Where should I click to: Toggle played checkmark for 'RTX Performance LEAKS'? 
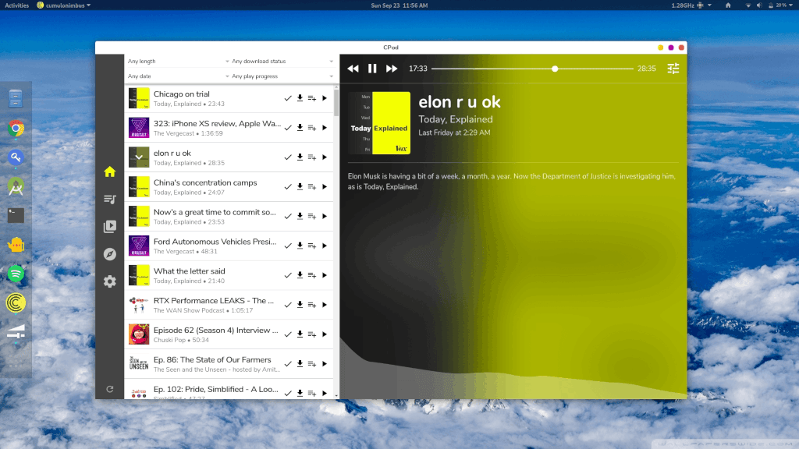coord(288,305)
